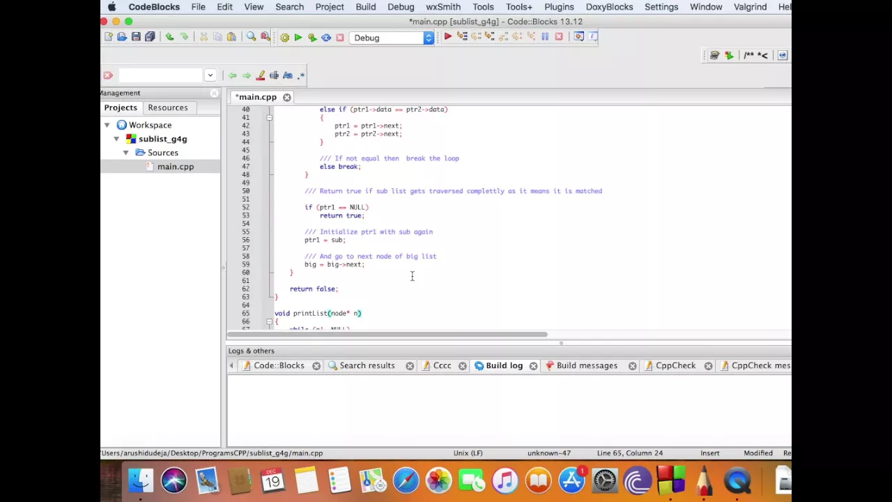This screenshot has height=502, width=892.
Task: Click the Cut scissors icon
Action: pos(203,37)
